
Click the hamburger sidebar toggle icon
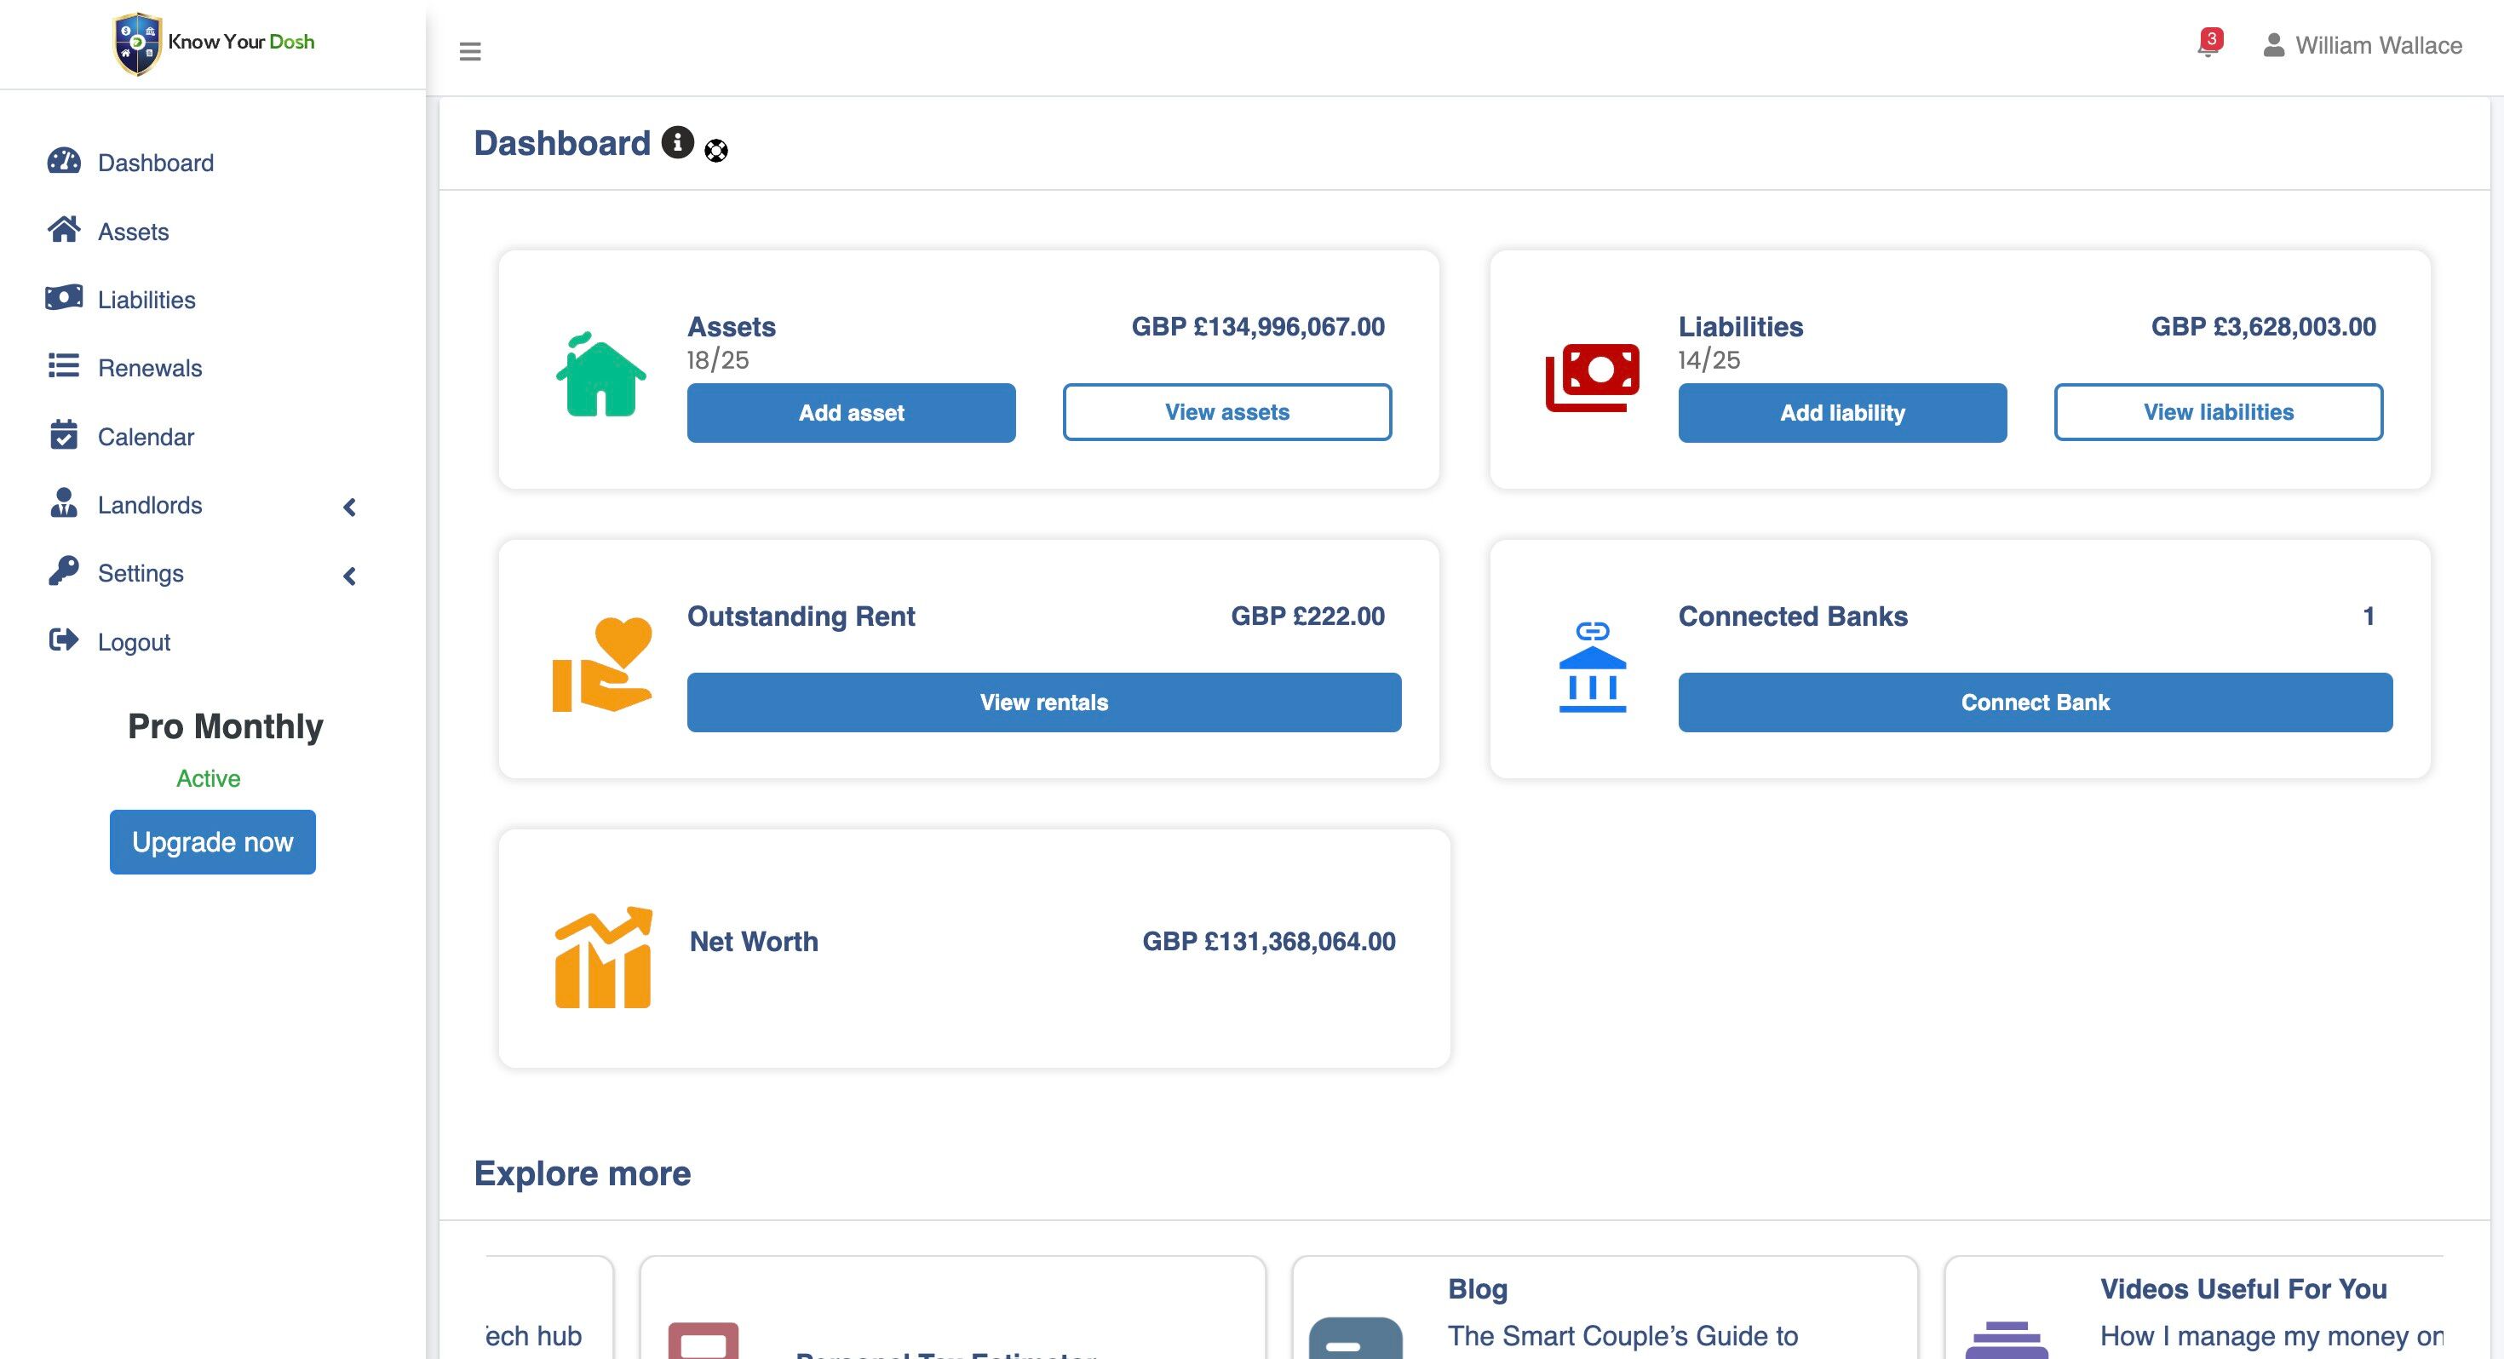469,50
